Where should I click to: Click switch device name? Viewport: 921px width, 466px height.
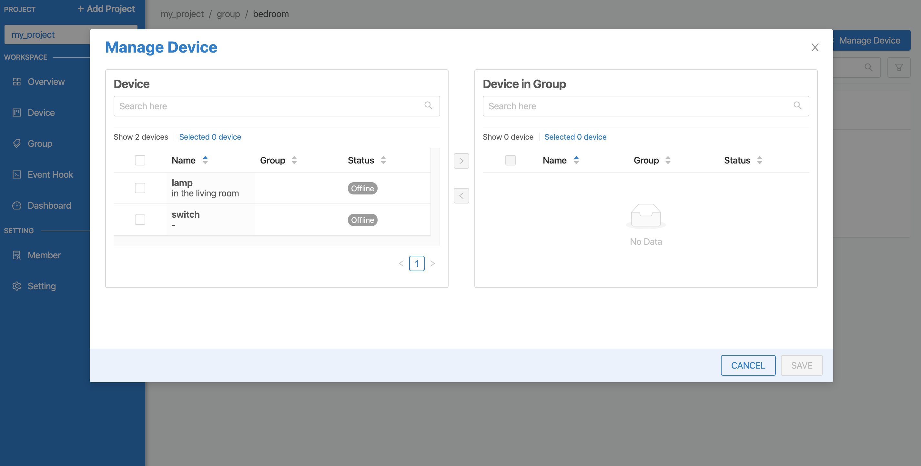186,214
